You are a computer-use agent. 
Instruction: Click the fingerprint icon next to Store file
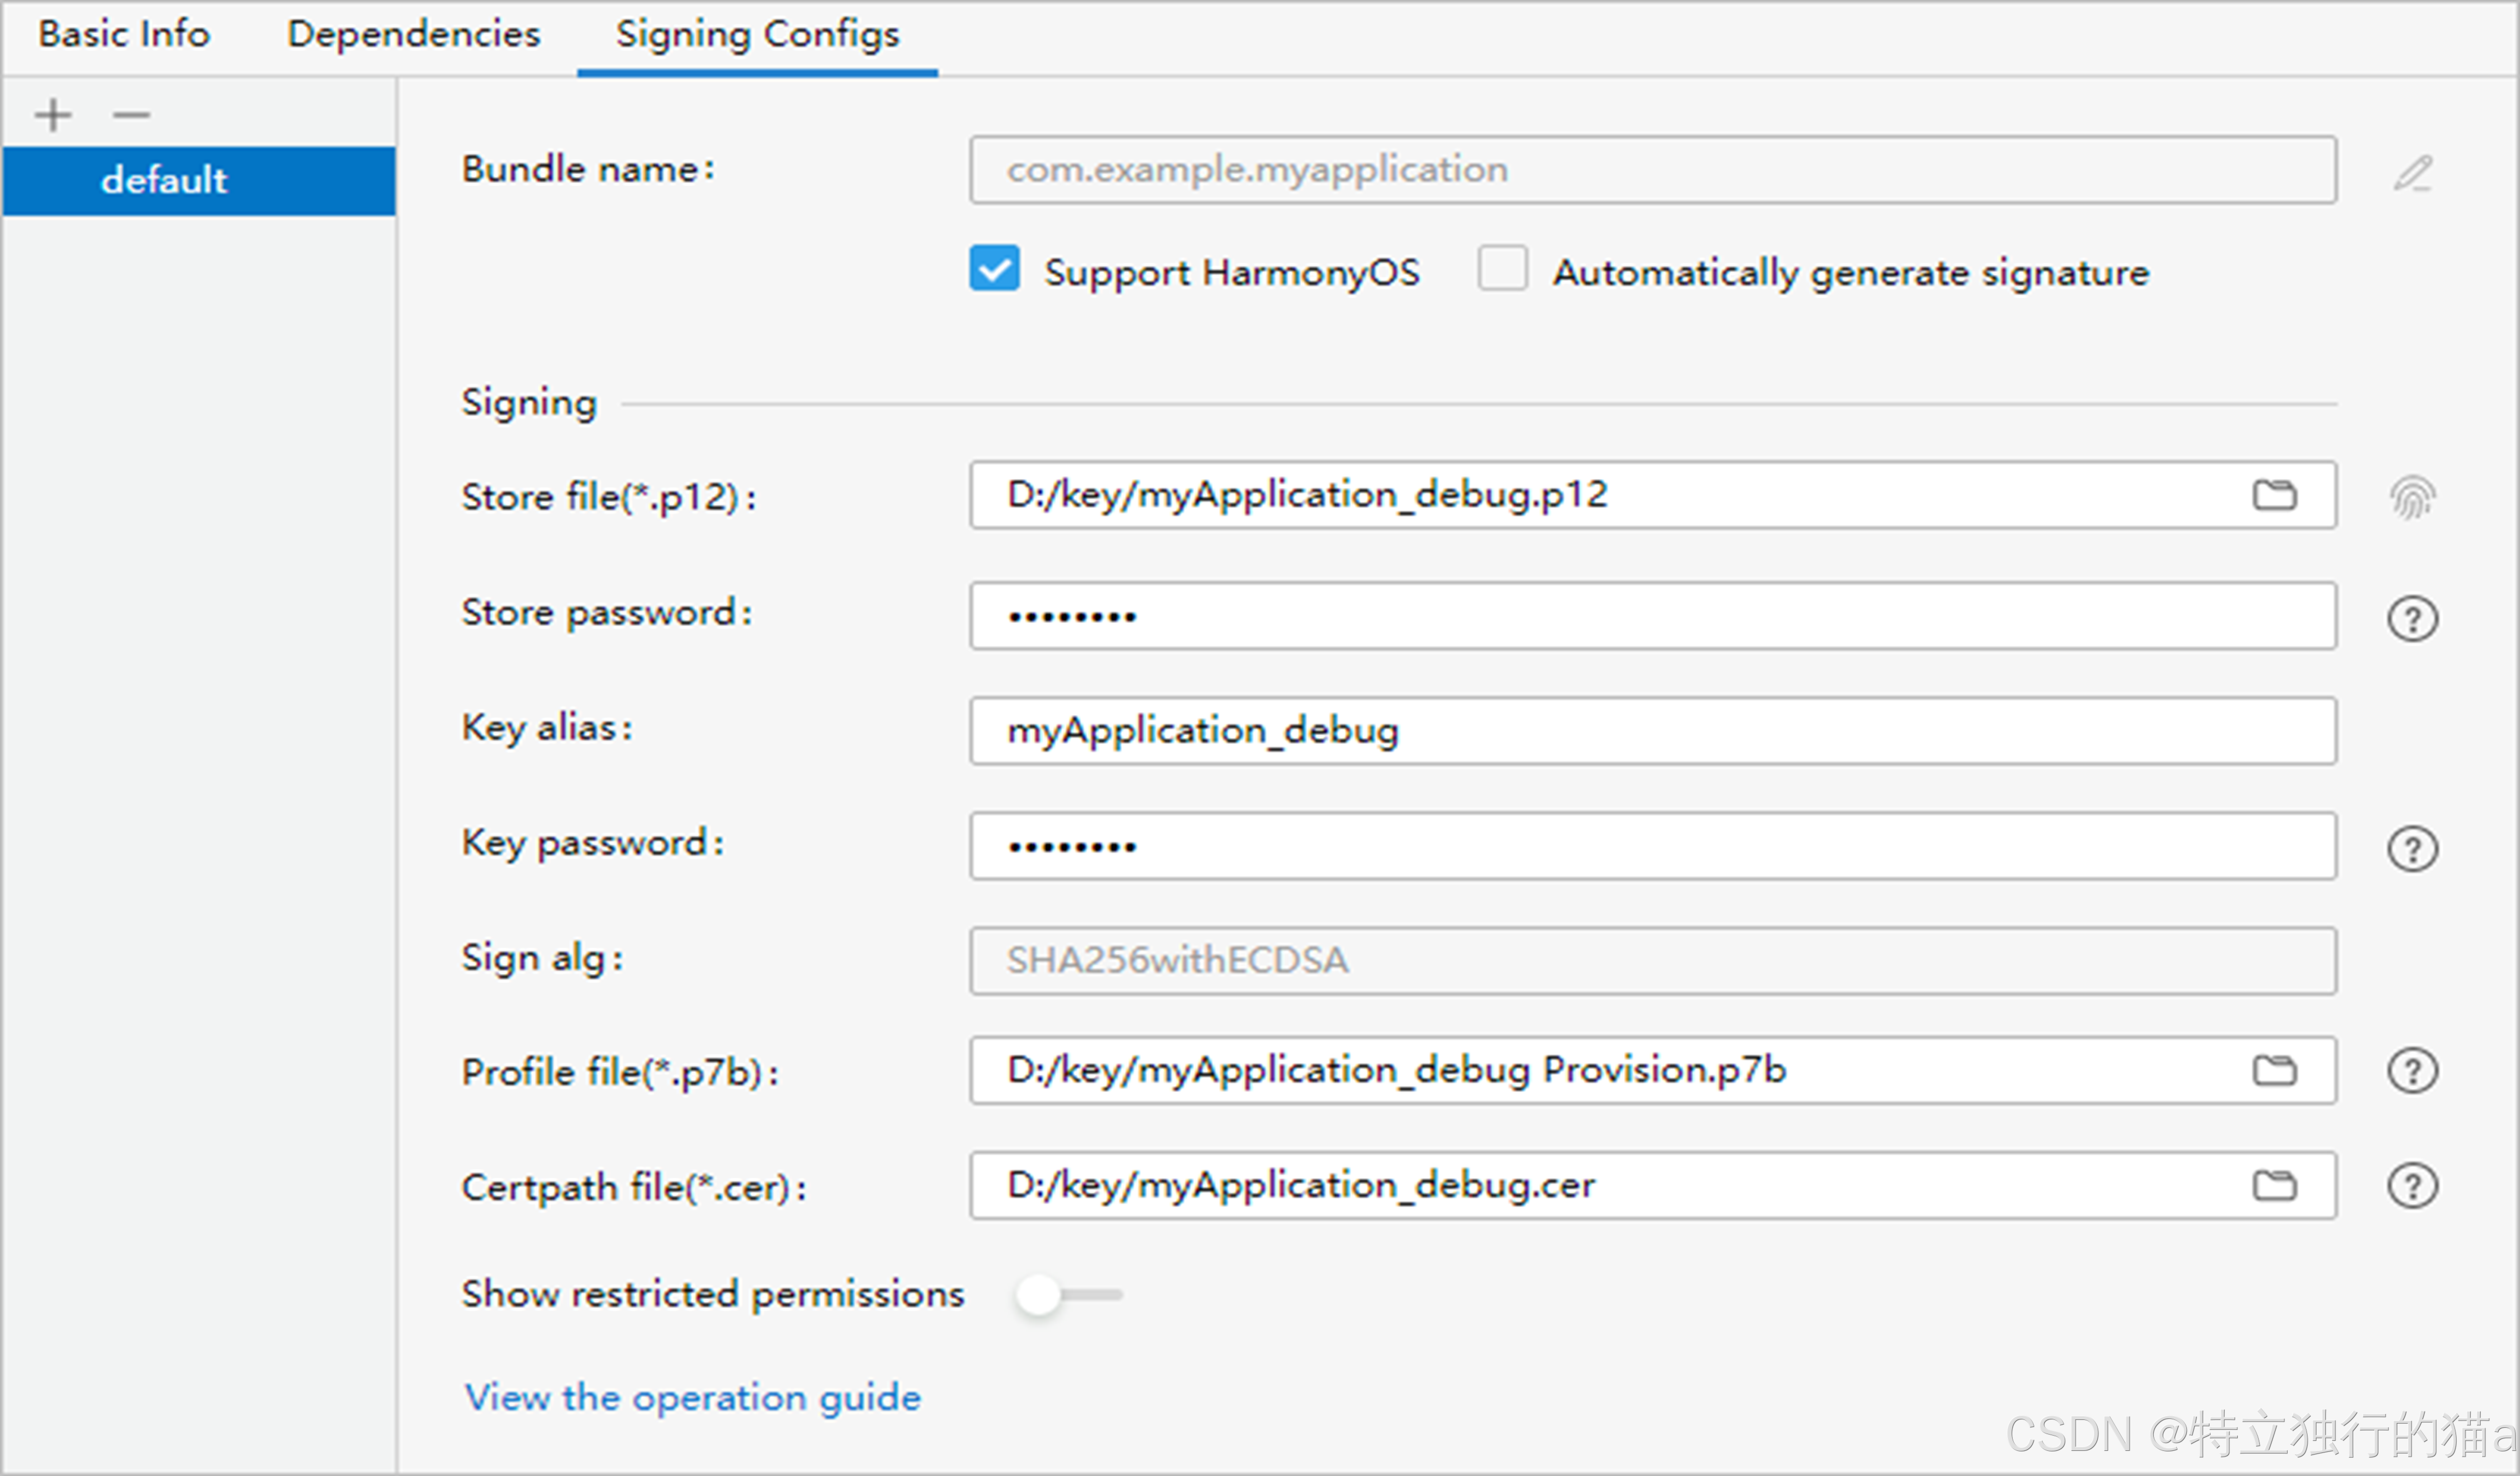2412,496
